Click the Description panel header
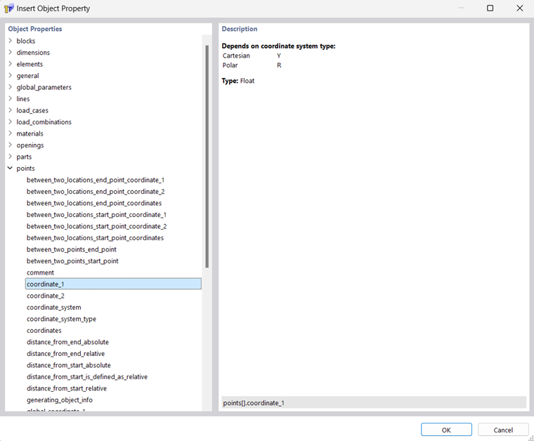The image size is (534, 441). tap(240, 29)
